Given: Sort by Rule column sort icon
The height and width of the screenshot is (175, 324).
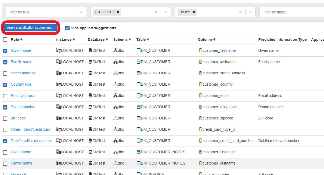Looking at the screenshot, I should tap(21, 39).
